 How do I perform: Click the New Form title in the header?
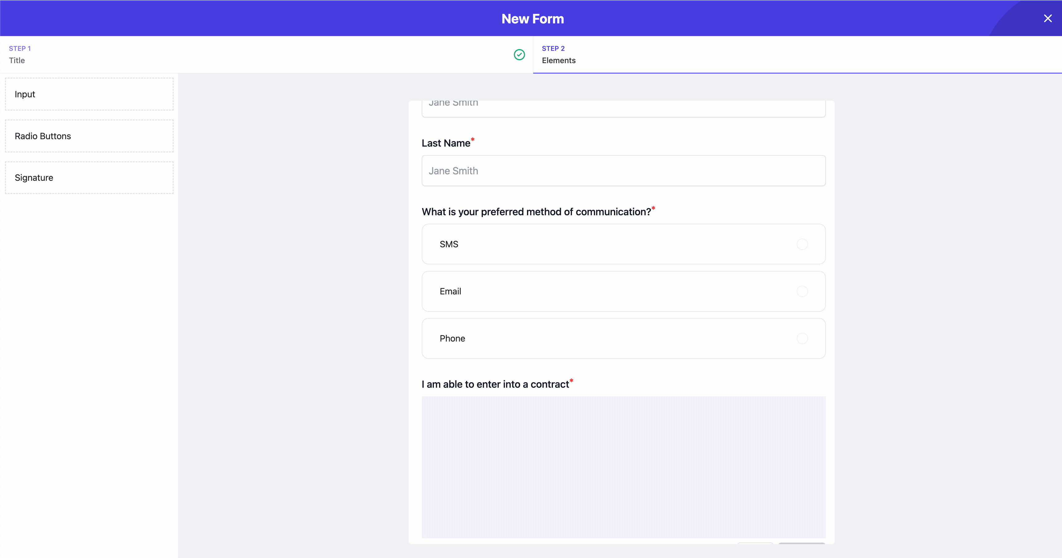pyautogui.click(x=532, y=18)
